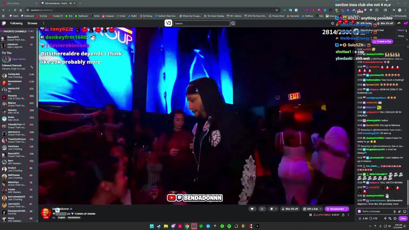Open Spotify from the taskbar

point(229,226)
